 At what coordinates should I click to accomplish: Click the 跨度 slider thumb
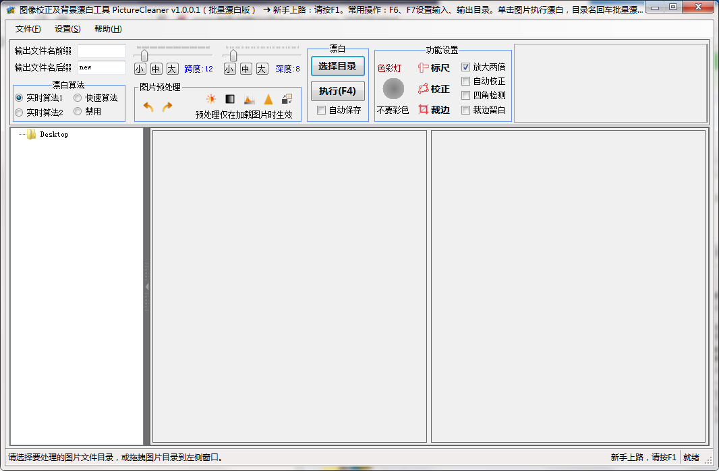click(x=144, y=55)
